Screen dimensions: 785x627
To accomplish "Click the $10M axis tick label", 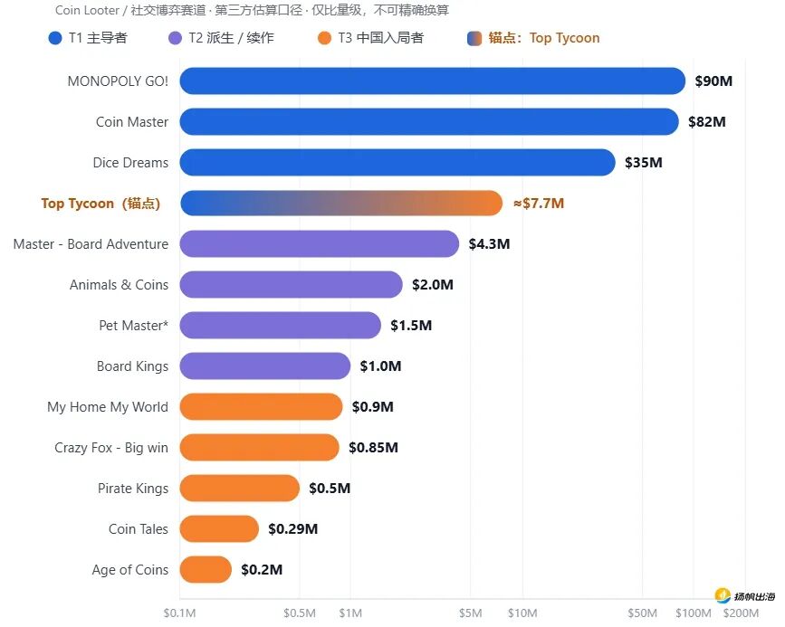I will (522, 613).
